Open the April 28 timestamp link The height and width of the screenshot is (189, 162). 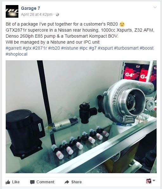(x=37, y=15)
